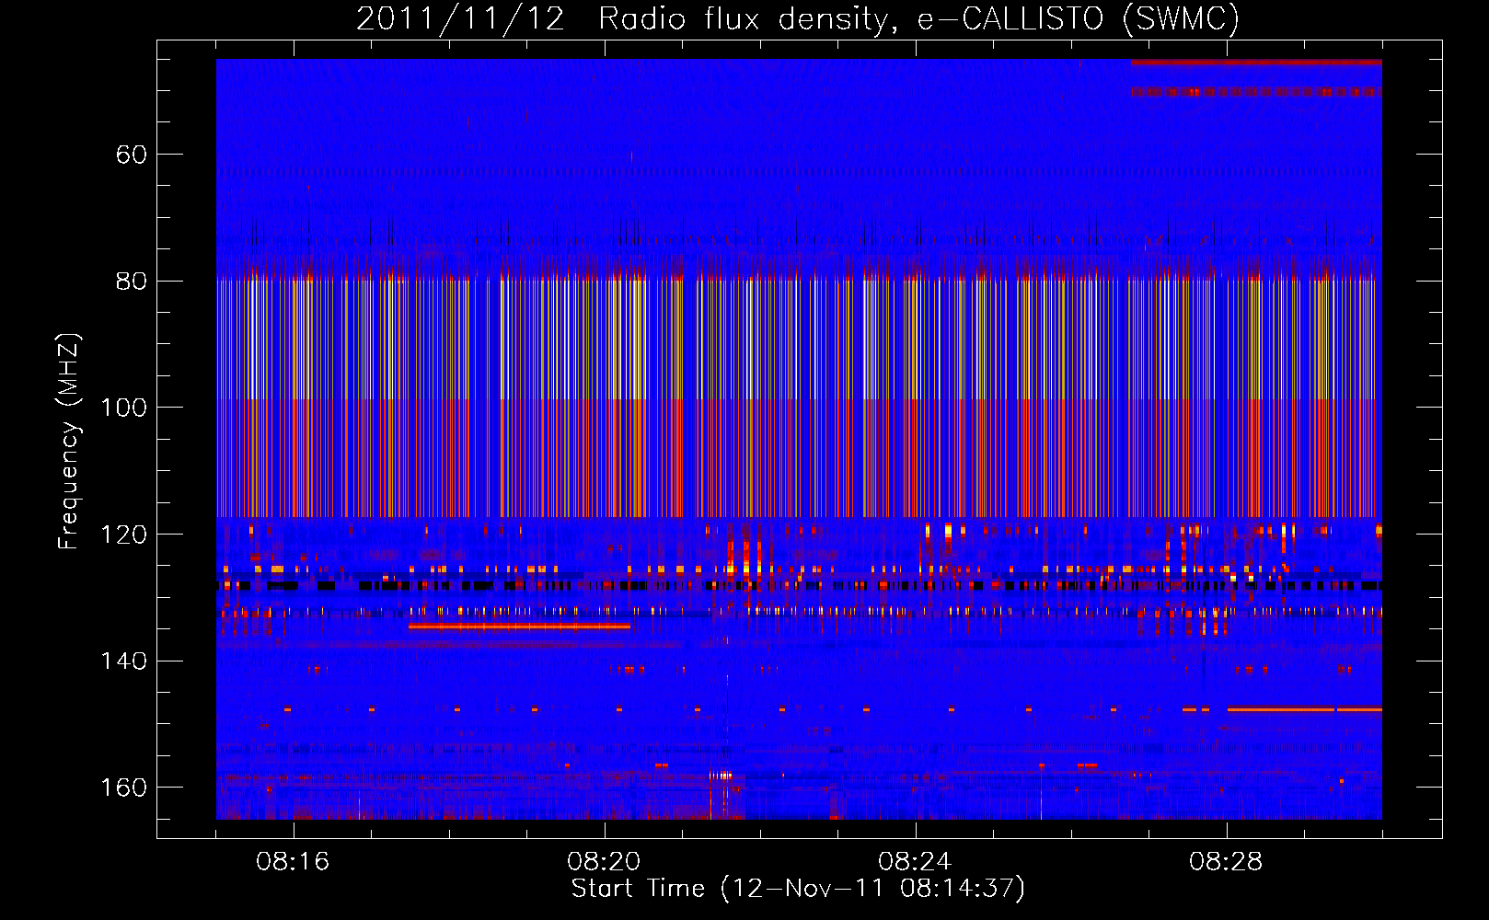
Task: Click the 160 MHz frequency tick label
Action: click(x=123, y=788)
